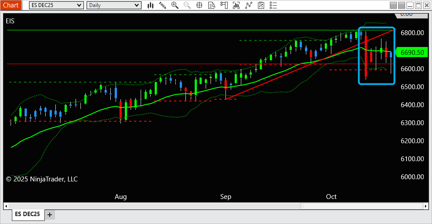The width and height of the screenshot is (432, 224).
Task: Open the data series icon
Action: [236, 5]
